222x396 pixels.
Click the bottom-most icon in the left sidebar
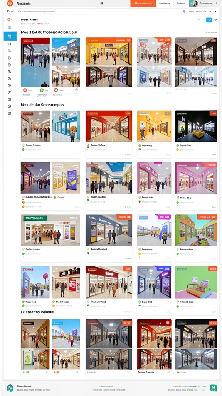pos(9,113)
